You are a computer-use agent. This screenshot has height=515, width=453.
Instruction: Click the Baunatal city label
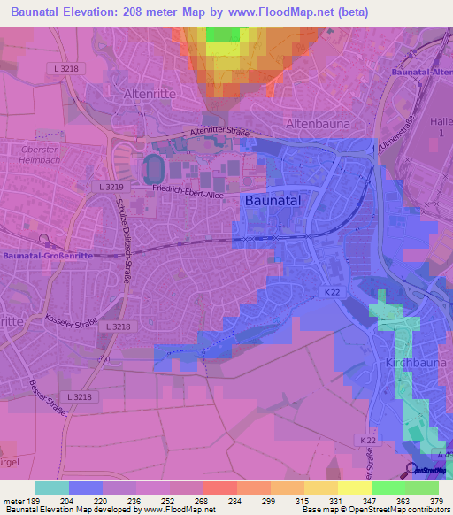(273, 200)
